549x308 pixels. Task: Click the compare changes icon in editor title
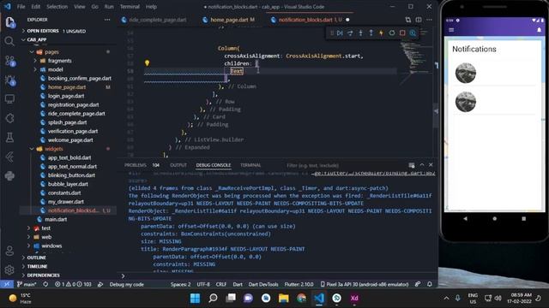tap(408, 20)
